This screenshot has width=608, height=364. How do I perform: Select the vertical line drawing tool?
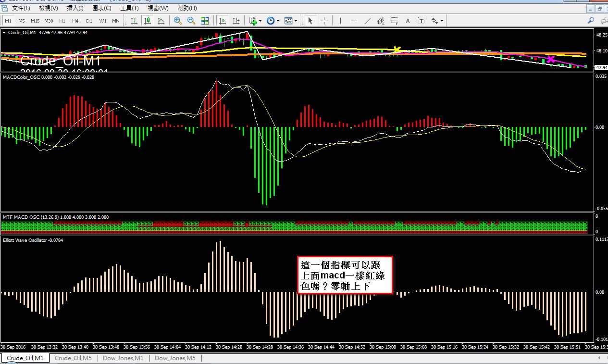(x=341, y=21)
